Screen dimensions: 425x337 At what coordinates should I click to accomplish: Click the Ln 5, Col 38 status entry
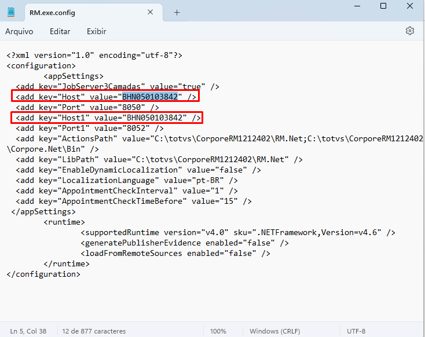tap(28, 331)
